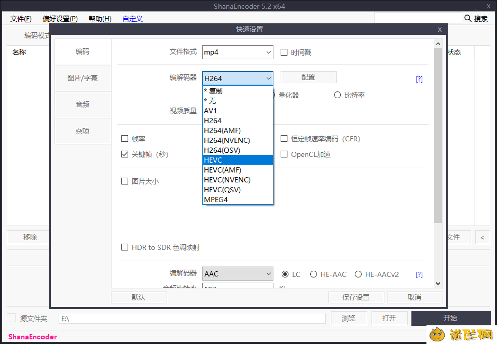497x344 pixels.
Task: Choose * 复制 from codec list
Action: coord(238,91)
